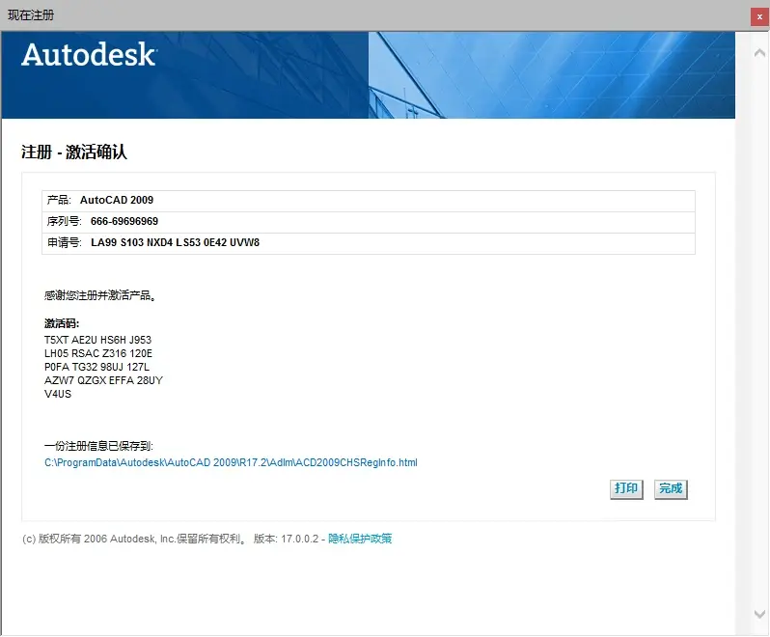The height and width of the screenshot is (637, 770).
Task: Click the 完成 finish button
Action: [671, 489]
